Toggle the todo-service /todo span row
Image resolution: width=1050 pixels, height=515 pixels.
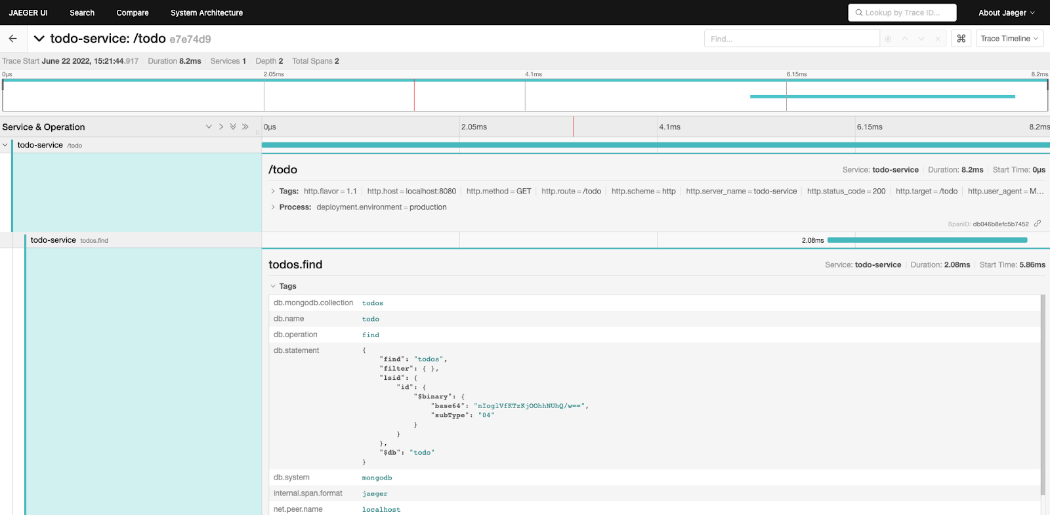pos(40,145)
